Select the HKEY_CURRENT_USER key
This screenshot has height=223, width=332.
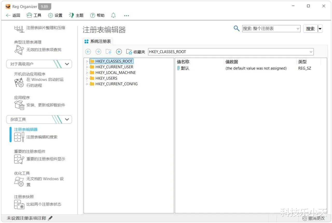pyautogui.click(x=114, y=67)
